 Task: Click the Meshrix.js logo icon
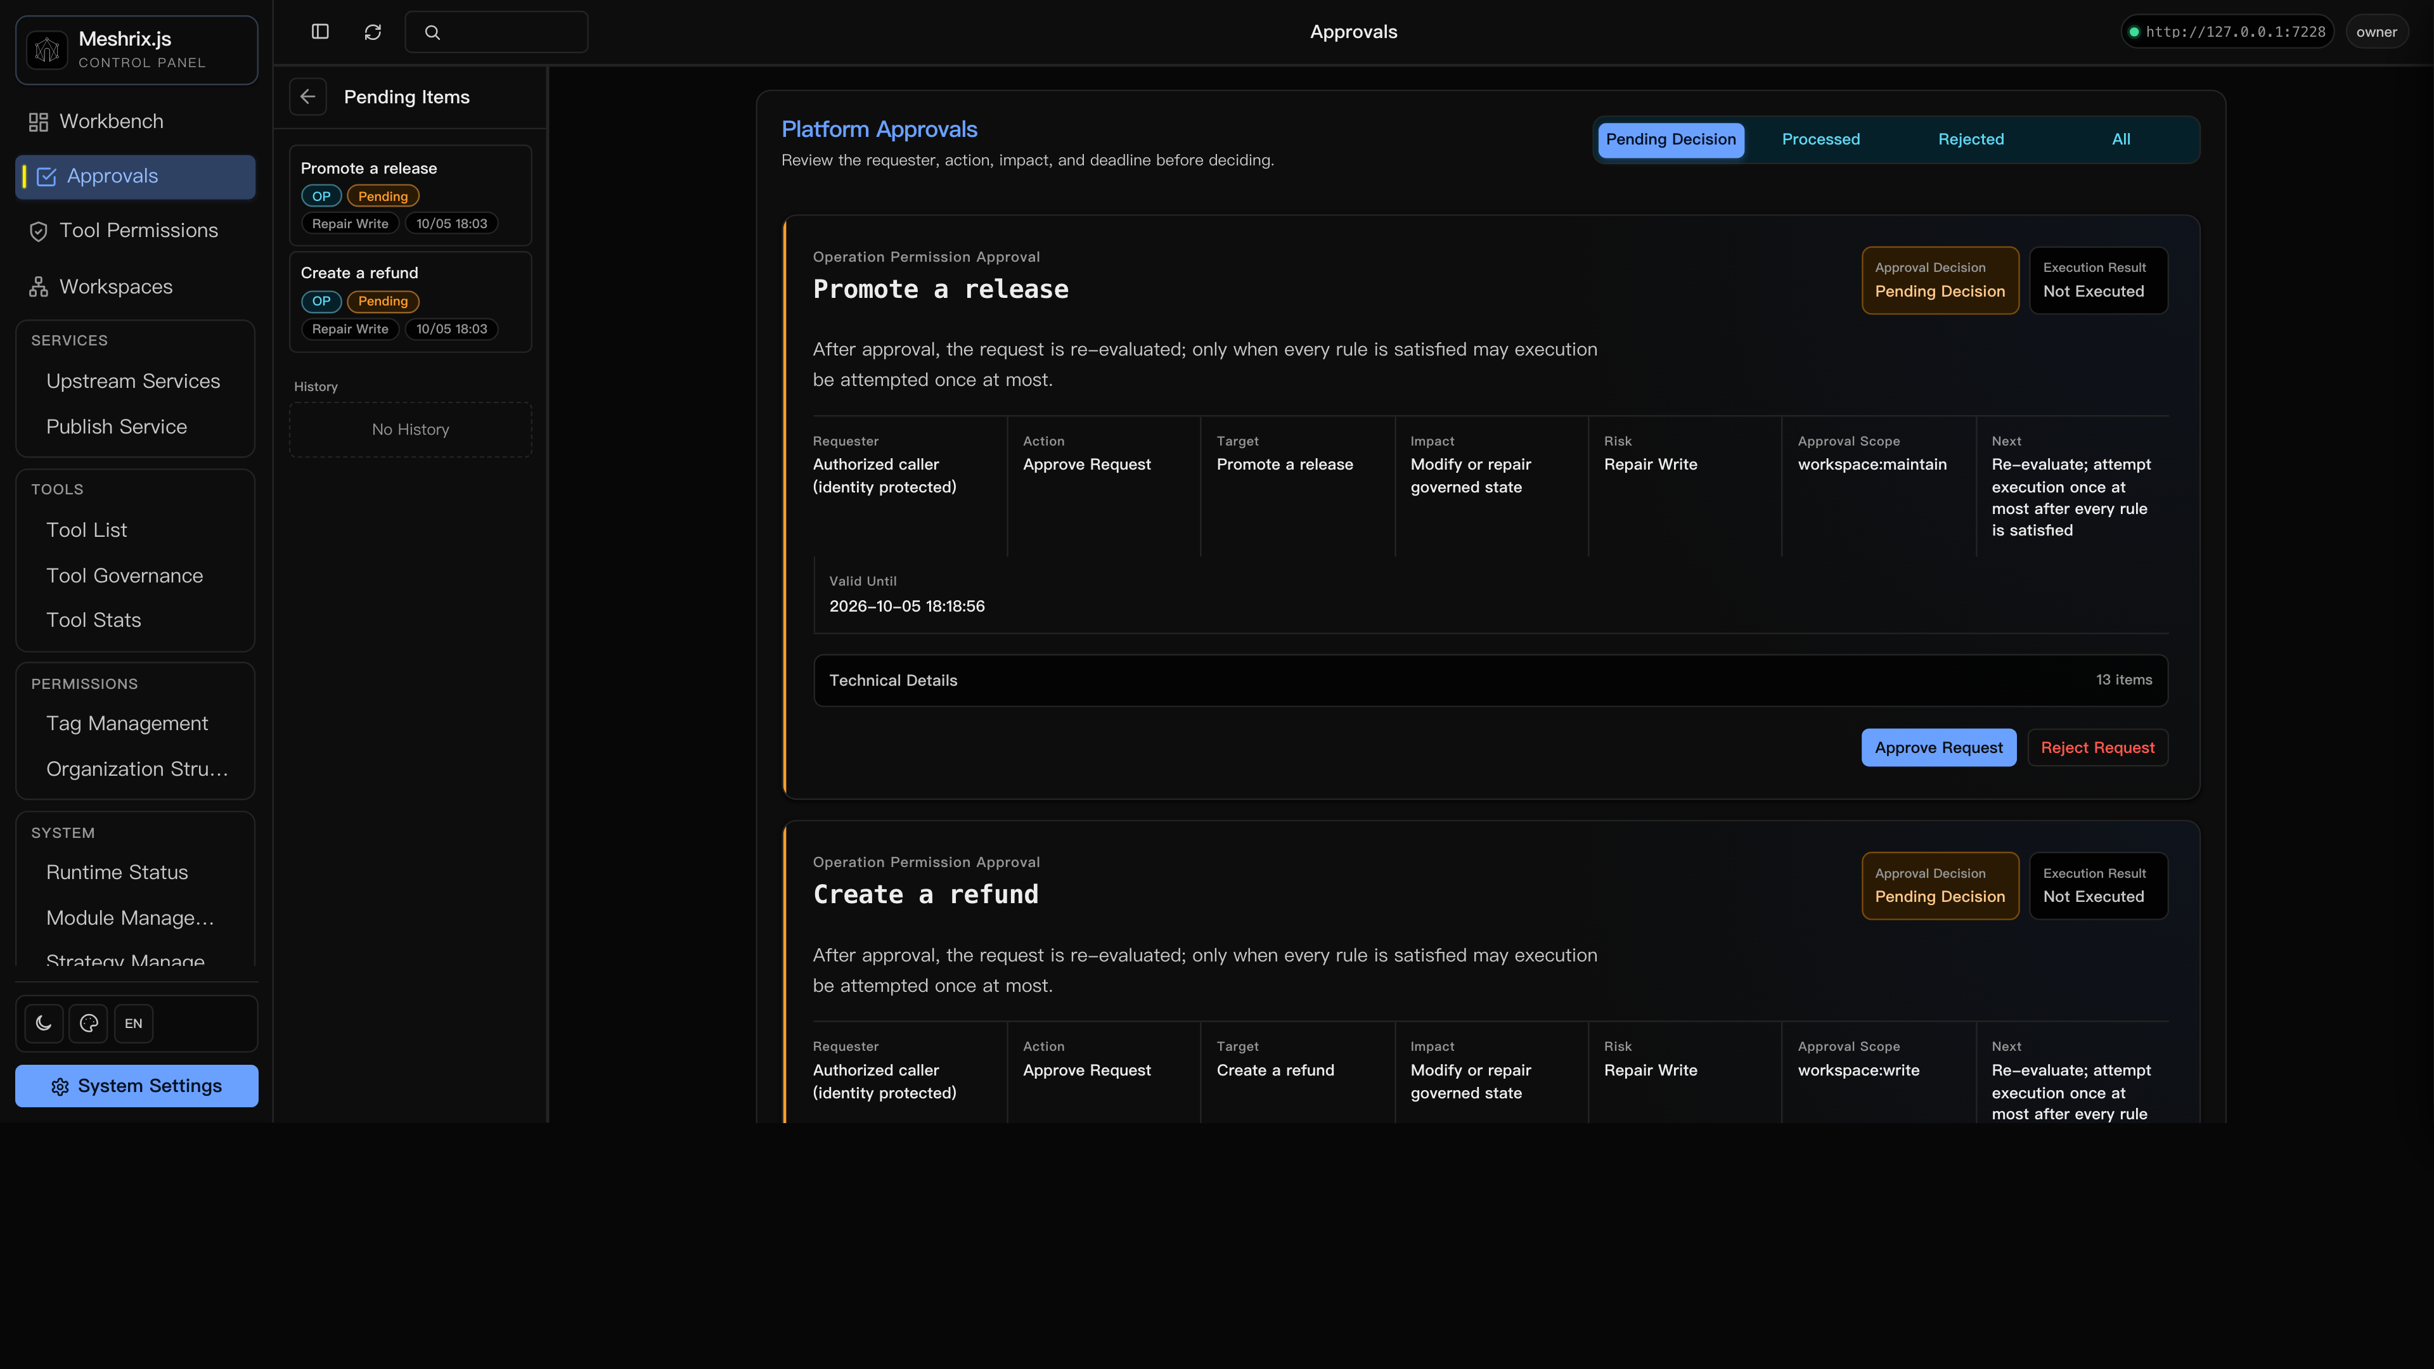point(48,50)
